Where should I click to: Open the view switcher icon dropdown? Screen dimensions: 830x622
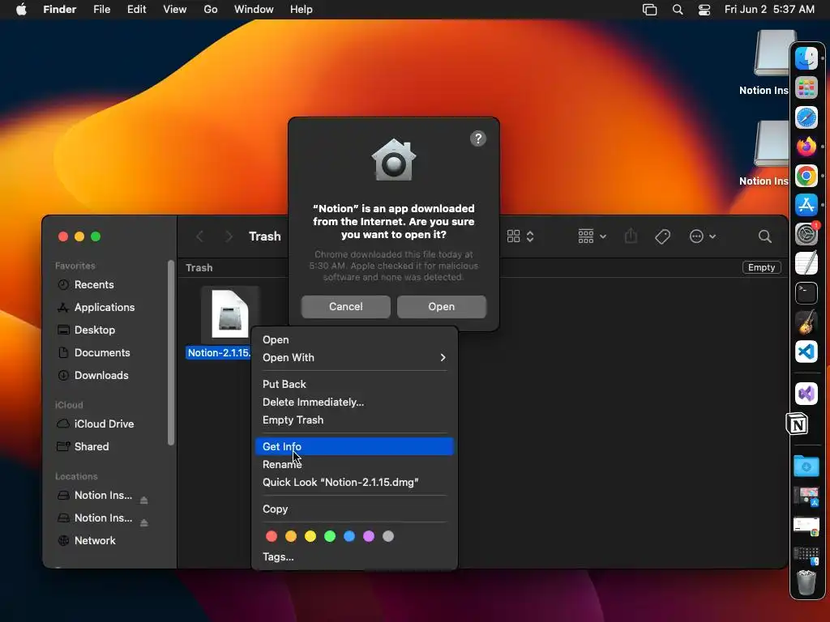(x=520, y=236)
